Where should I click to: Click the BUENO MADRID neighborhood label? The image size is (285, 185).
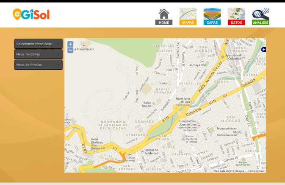pos(240,49)
